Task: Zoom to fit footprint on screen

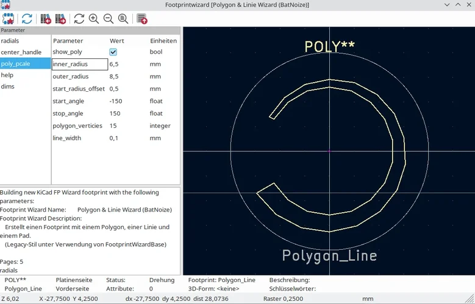Action: coord(123,19)
